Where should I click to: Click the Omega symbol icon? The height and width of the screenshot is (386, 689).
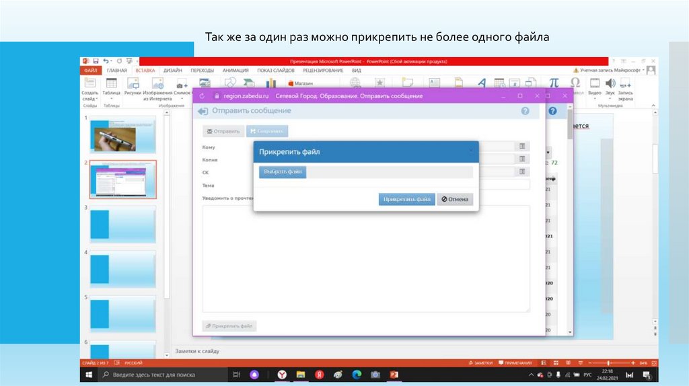click(575, 83)
